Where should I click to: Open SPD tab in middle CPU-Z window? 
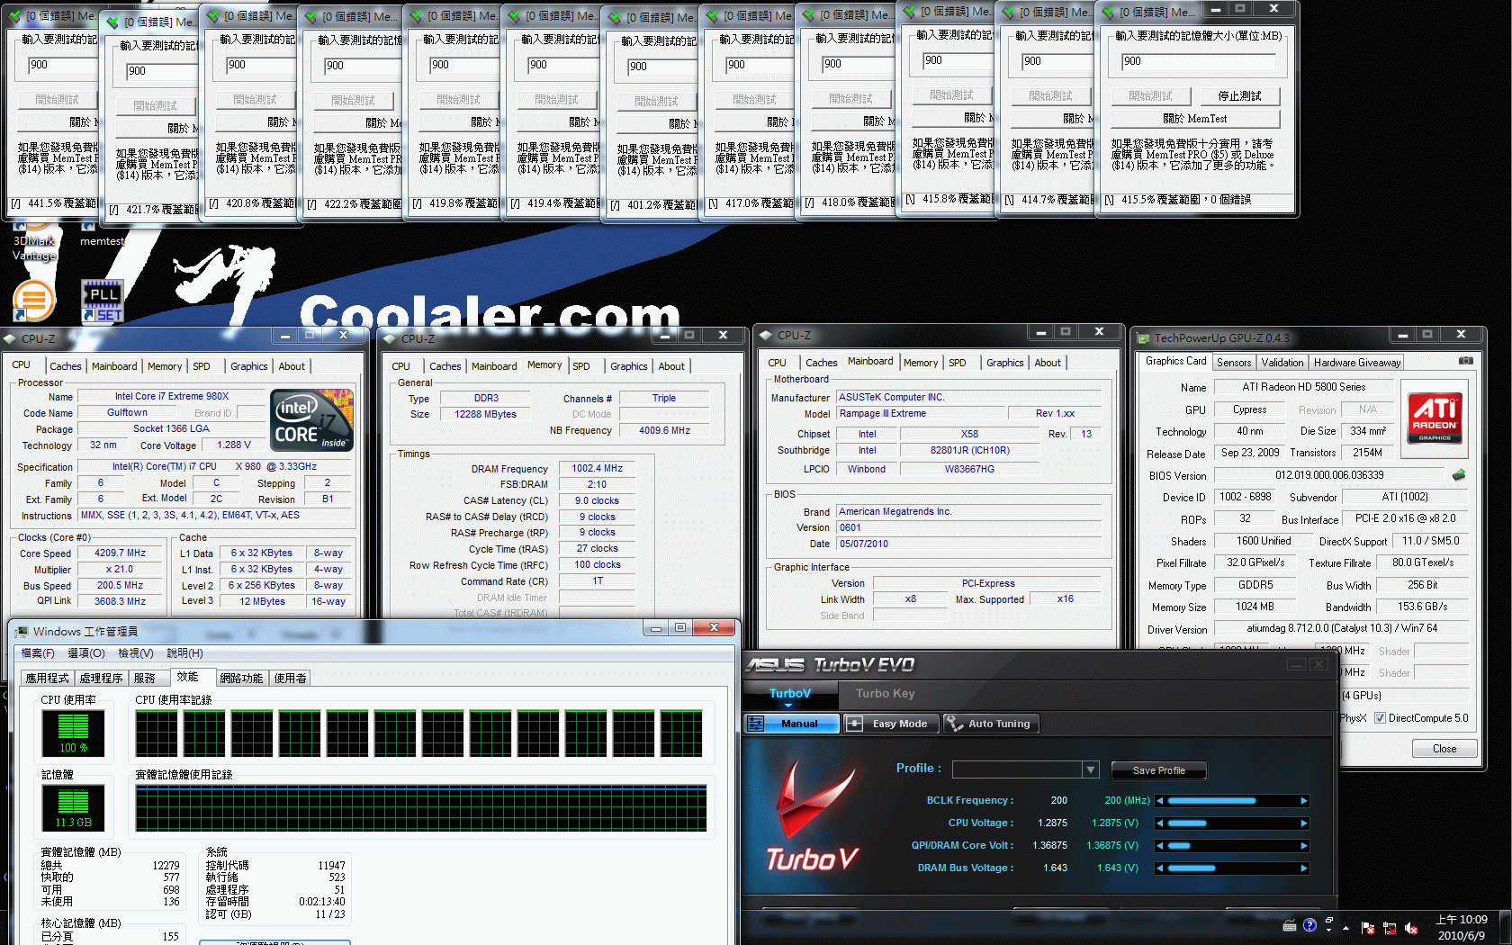(x=581, y=366)
